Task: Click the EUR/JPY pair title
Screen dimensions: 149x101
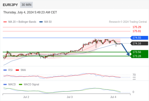Action: click(10, 5)
